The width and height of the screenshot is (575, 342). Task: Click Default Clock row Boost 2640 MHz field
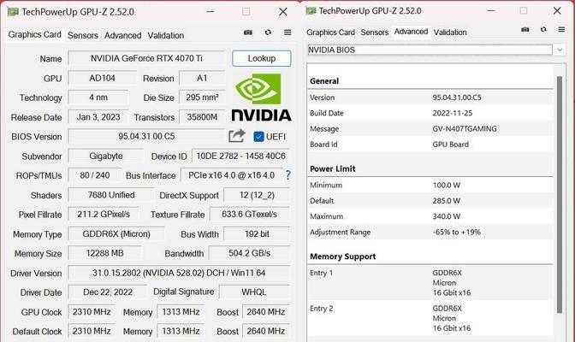pos(266,332)
